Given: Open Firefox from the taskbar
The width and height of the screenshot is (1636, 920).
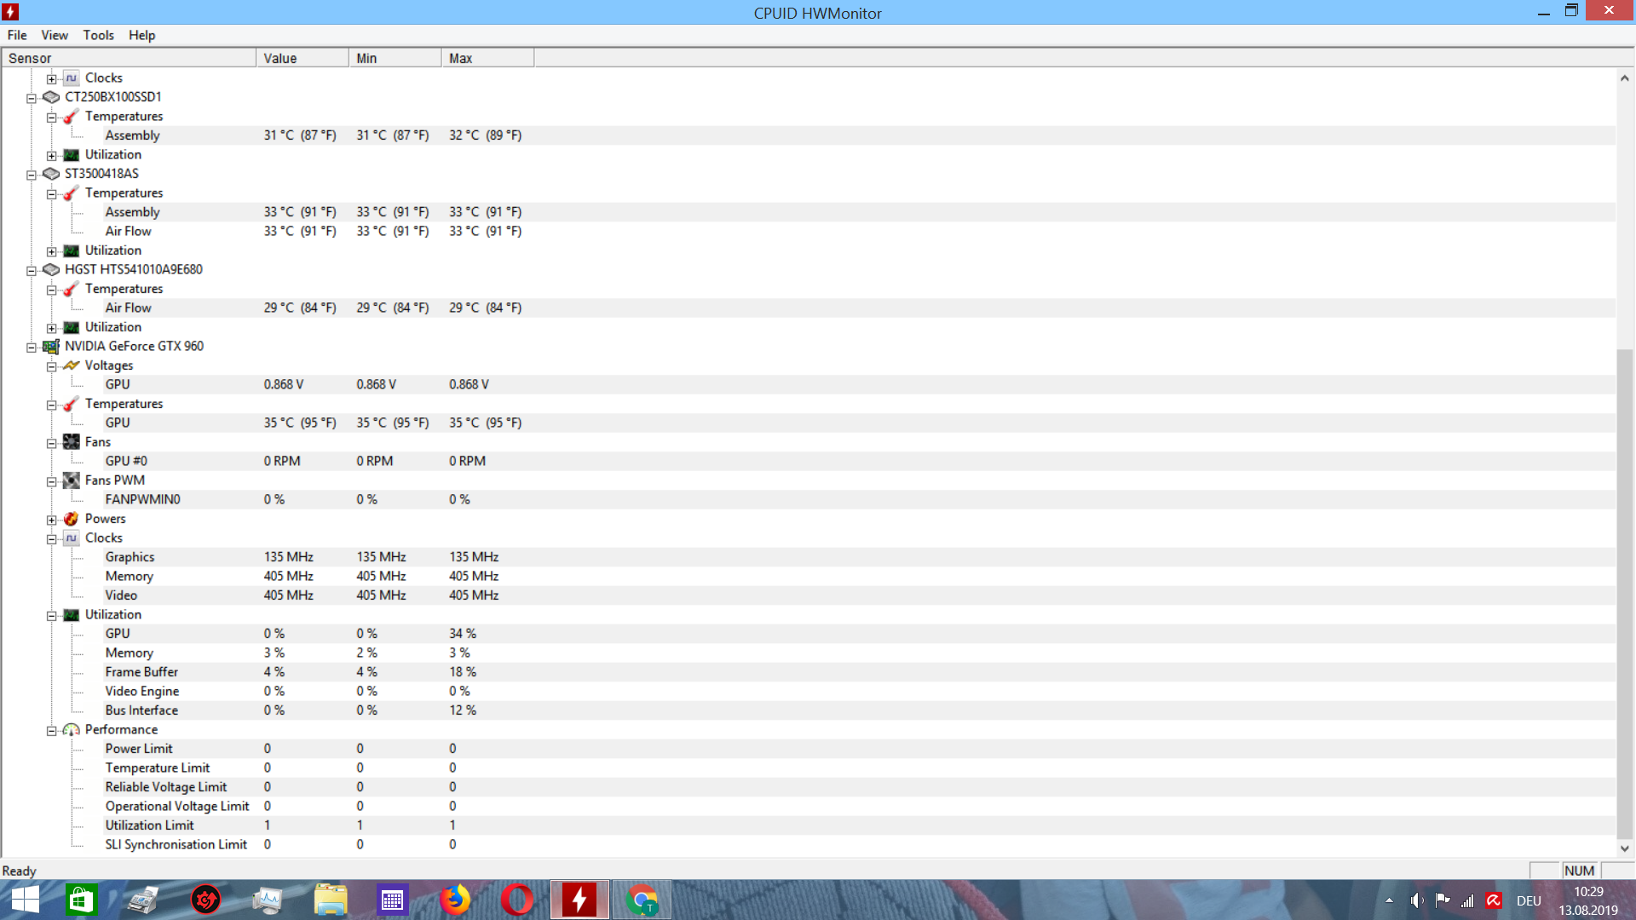Looking at the screenshot, I should pyautogui.click(x=455, y=900).
